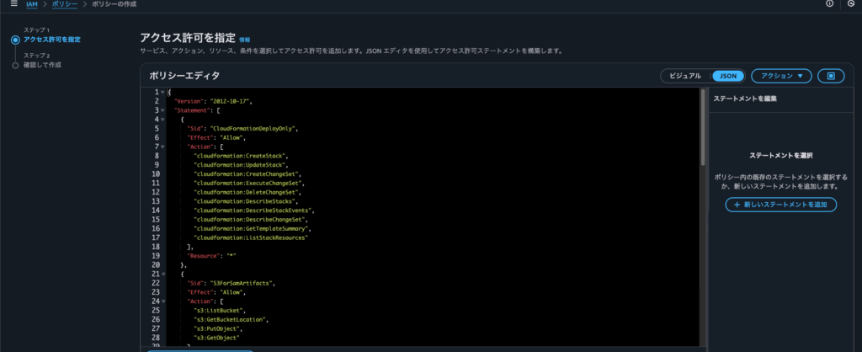This screenshot has width=862, height=352.
Task: Collapse the Statement array at line 3
Action: point(162,110)
